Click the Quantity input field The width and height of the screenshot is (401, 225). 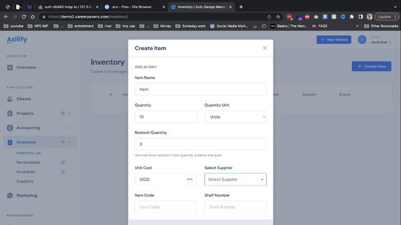pos(165,117)
